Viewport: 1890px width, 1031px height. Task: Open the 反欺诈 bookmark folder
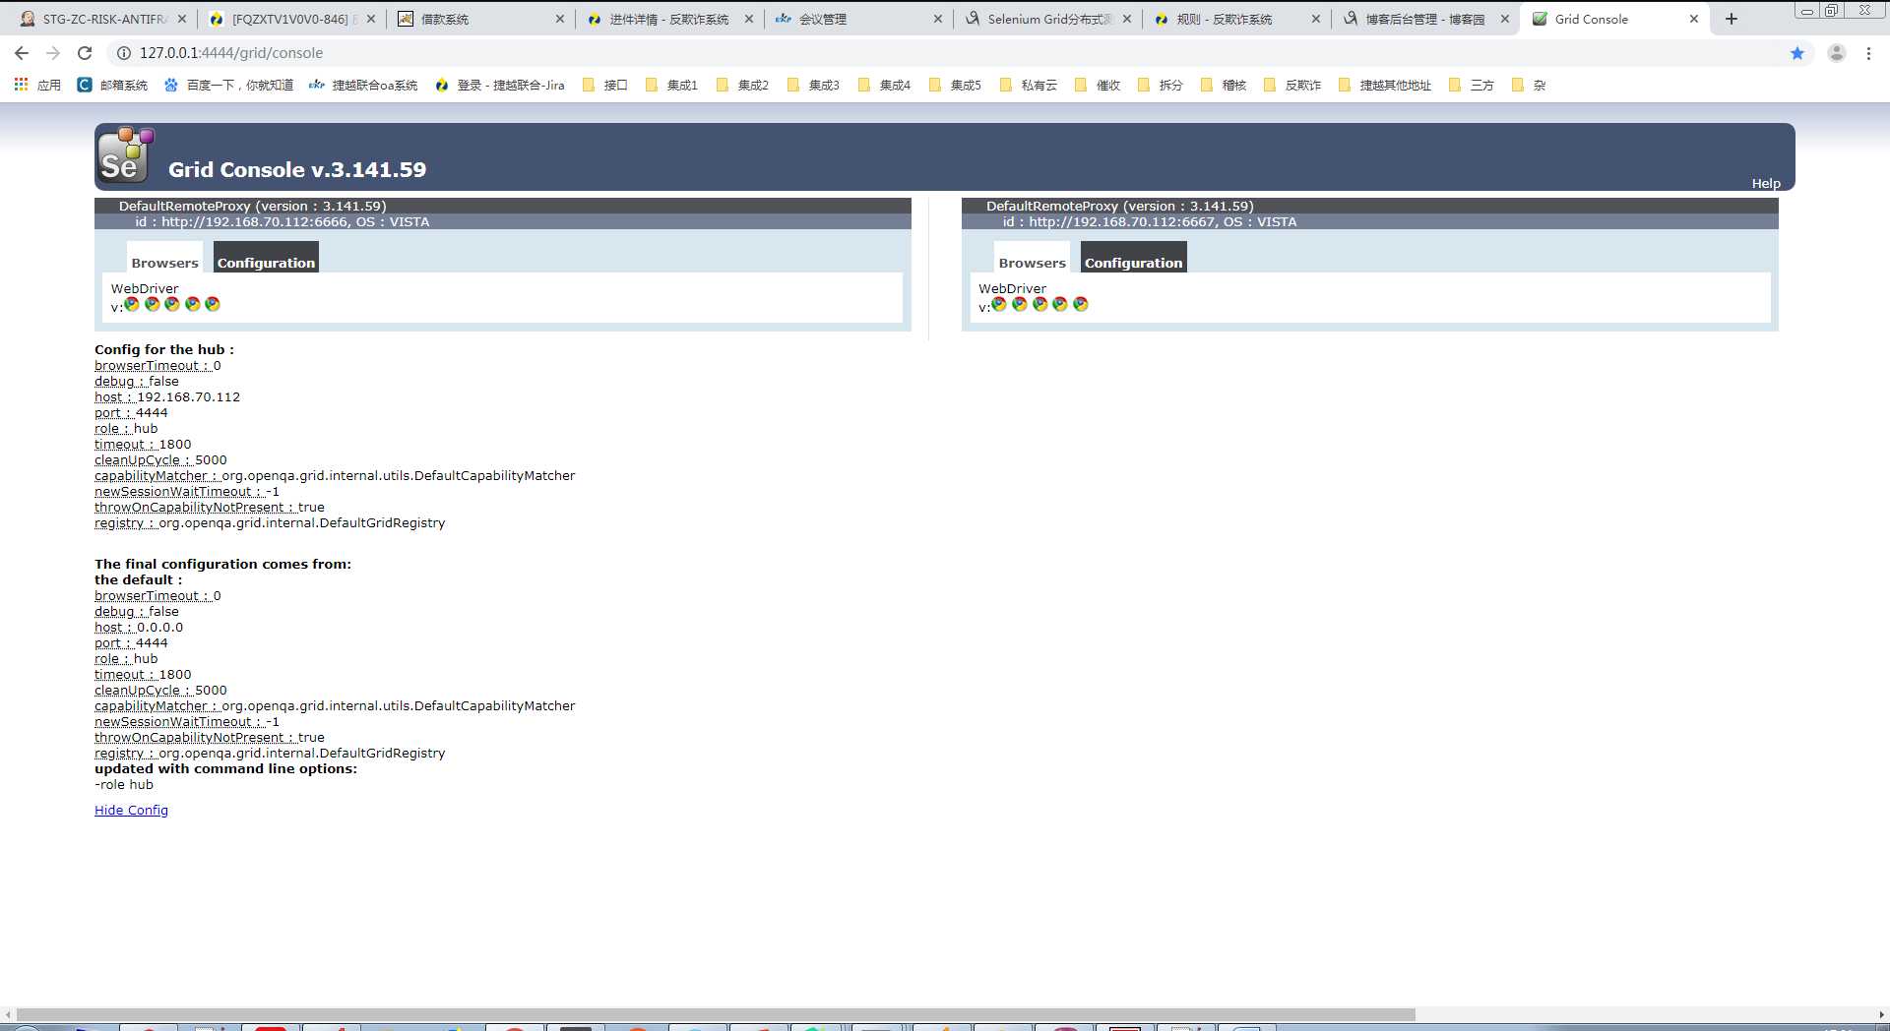[1292, 86]
